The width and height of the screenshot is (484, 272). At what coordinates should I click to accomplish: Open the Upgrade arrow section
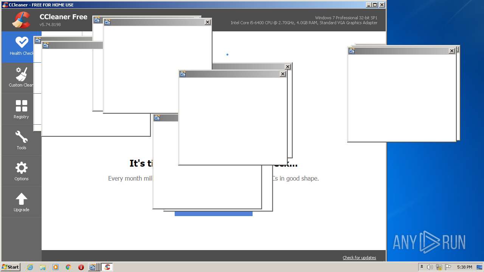point(21,202)
